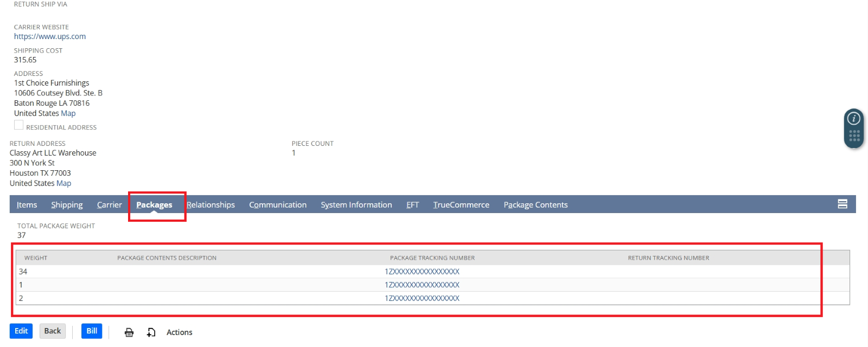868x347 pixels.
Task: Click the dotted grid icon on right widget
Action: tap(854, 136)
